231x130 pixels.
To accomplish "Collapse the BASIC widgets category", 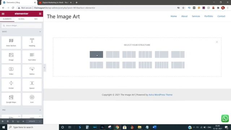I will [x=40, y=32].
